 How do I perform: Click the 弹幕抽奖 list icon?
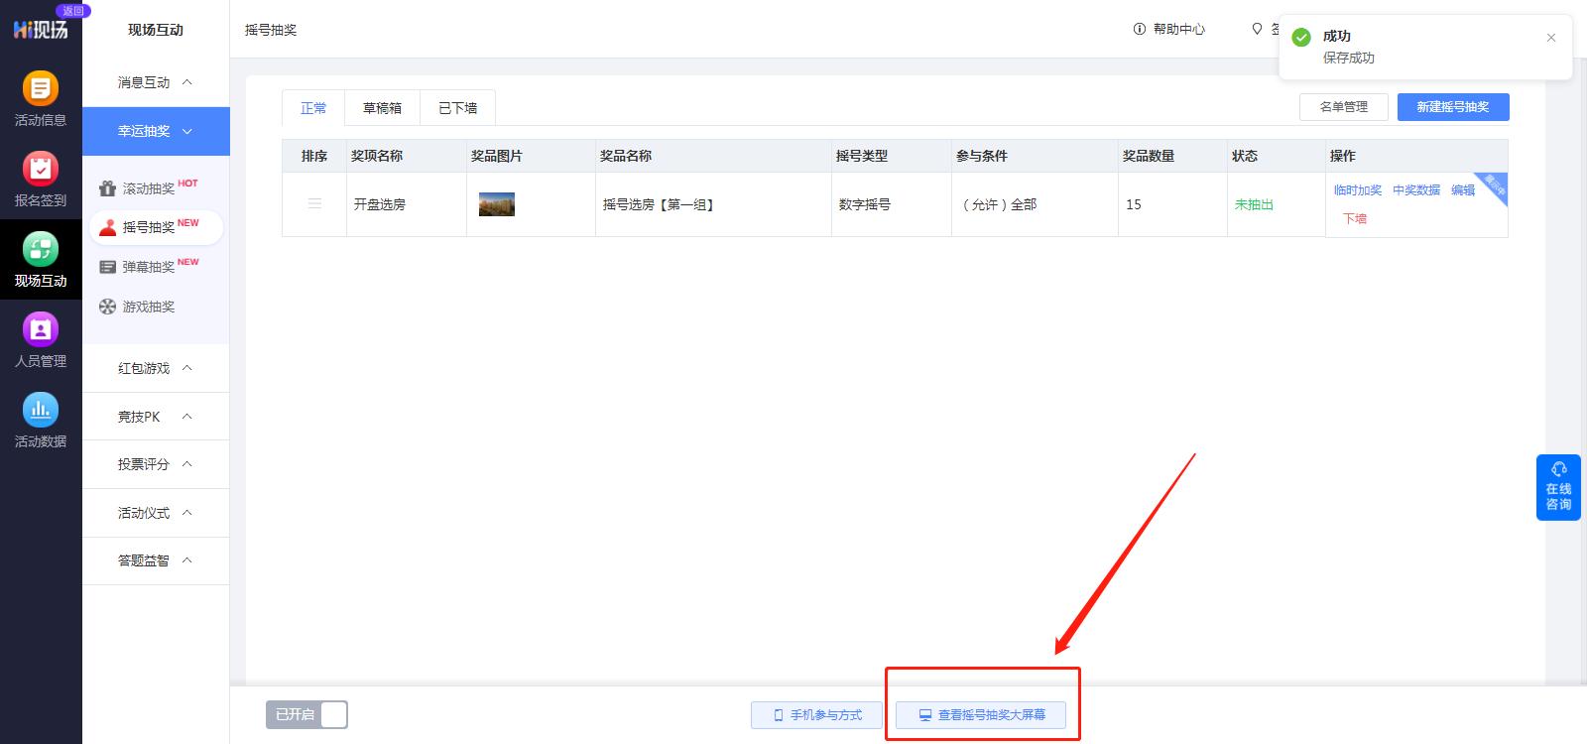pyautogui.click(x=107, y=268)
